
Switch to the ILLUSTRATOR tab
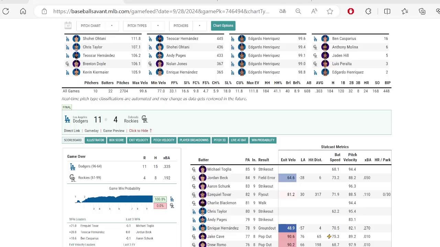click(x=95, y=140)
